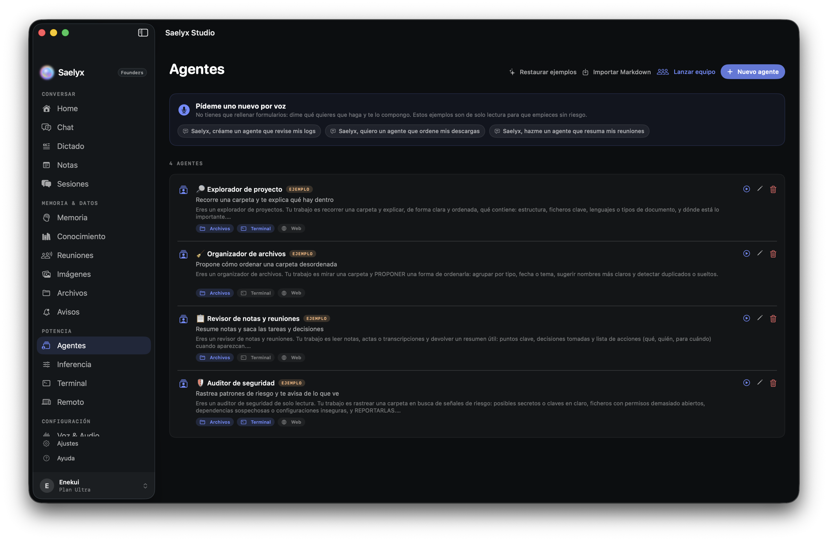This screenshot has height=541, width=828.
Task: Click Web tag on Explorador de proyecto
Action: click(x=291, y=228)
